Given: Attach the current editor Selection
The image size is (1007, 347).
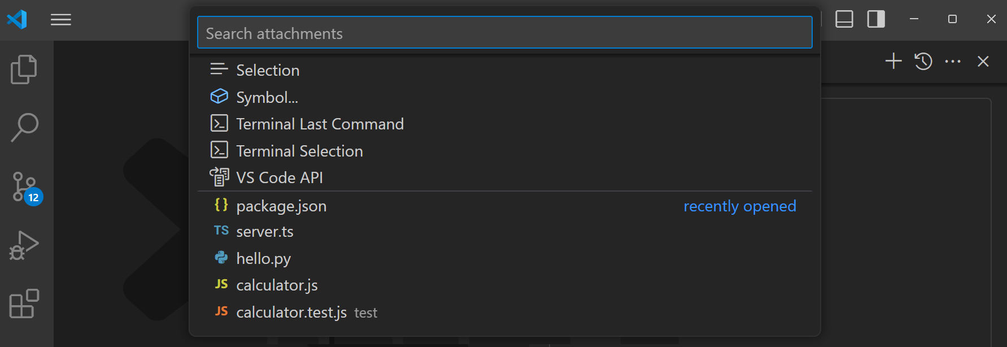Looking at the screenshot, I should [268, 70].
